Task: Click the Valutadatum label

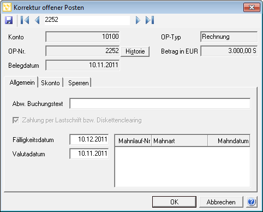Action: (x=29, y=154)
